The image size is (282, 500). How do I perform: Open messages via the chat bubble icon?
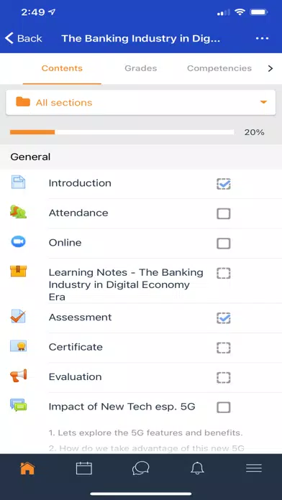(x=140, y=468)
